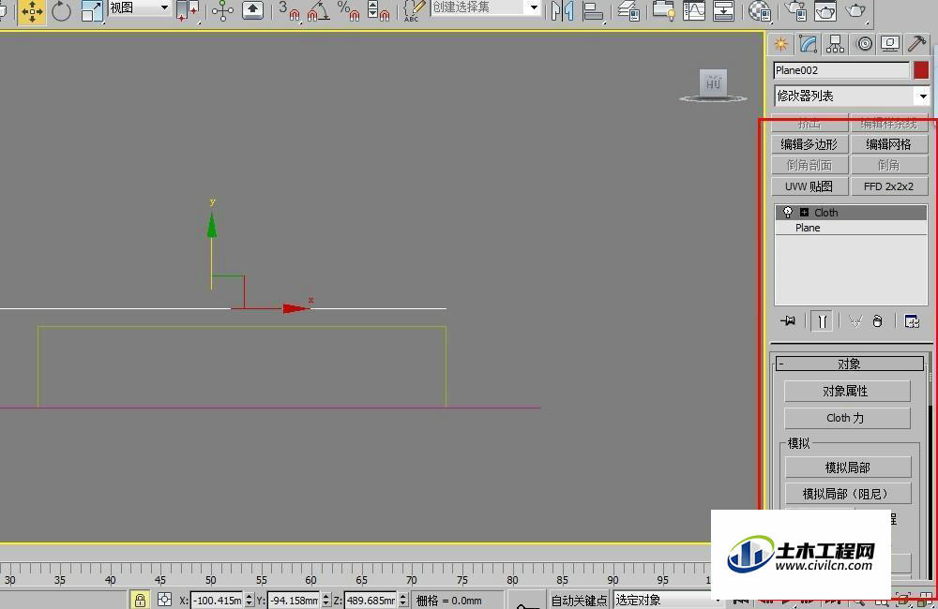Open Configure Modifier Sets icon
Viewport: 938px width, 609px height.
pyautogui.click(x=912, y=321)
